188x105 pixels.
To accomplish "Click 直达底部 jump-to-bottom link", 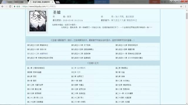I will point(130,17).
